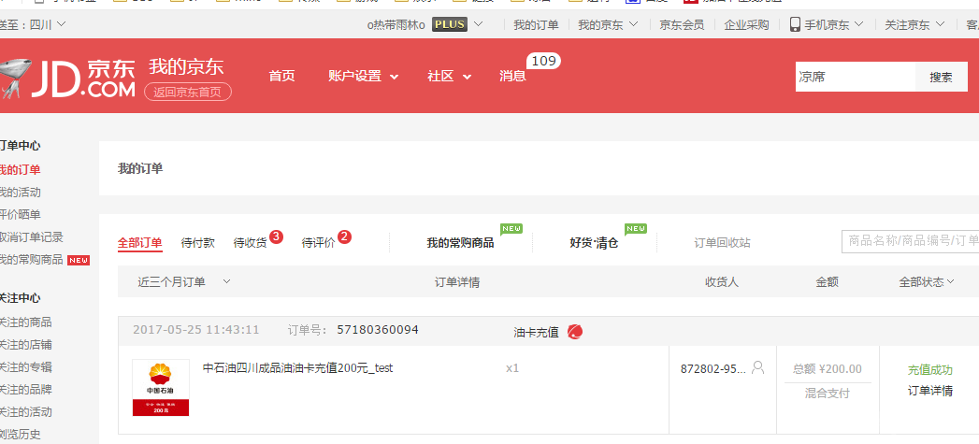979x444 pixels.
Task: Click order date 2017-05-25 11:43:11
Action: (x=196, y=330)
